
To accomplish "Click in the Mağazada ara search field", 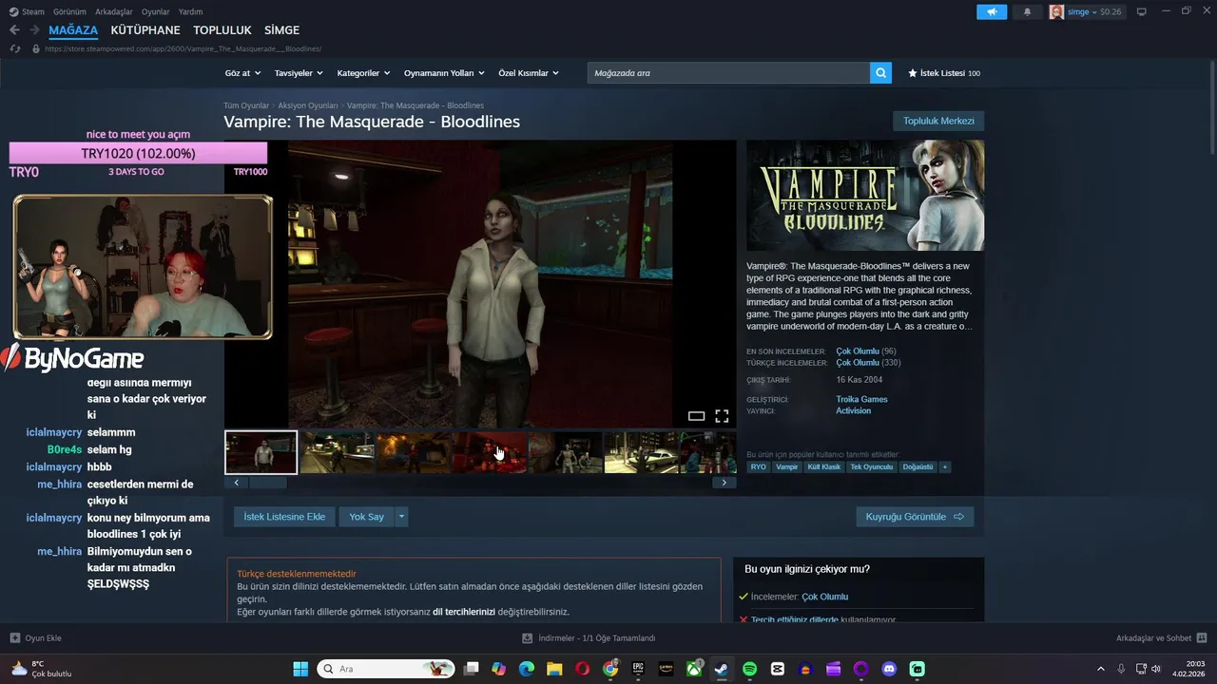I will coord(728,73).
